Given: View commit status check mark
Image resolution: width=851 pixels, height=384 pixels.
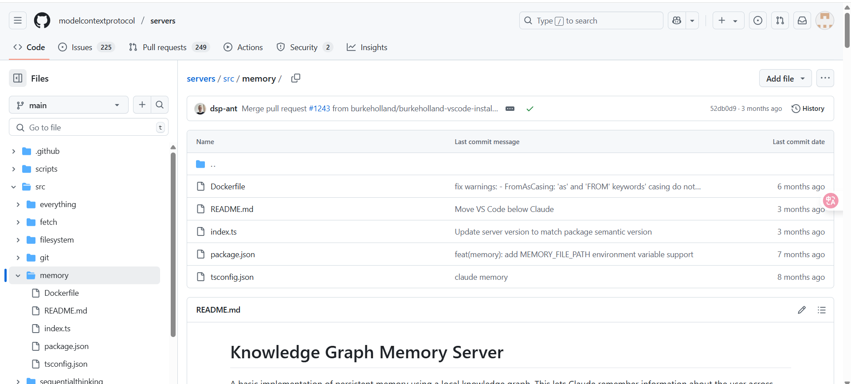Looking at the screenshot, I should tap(529, 109).
